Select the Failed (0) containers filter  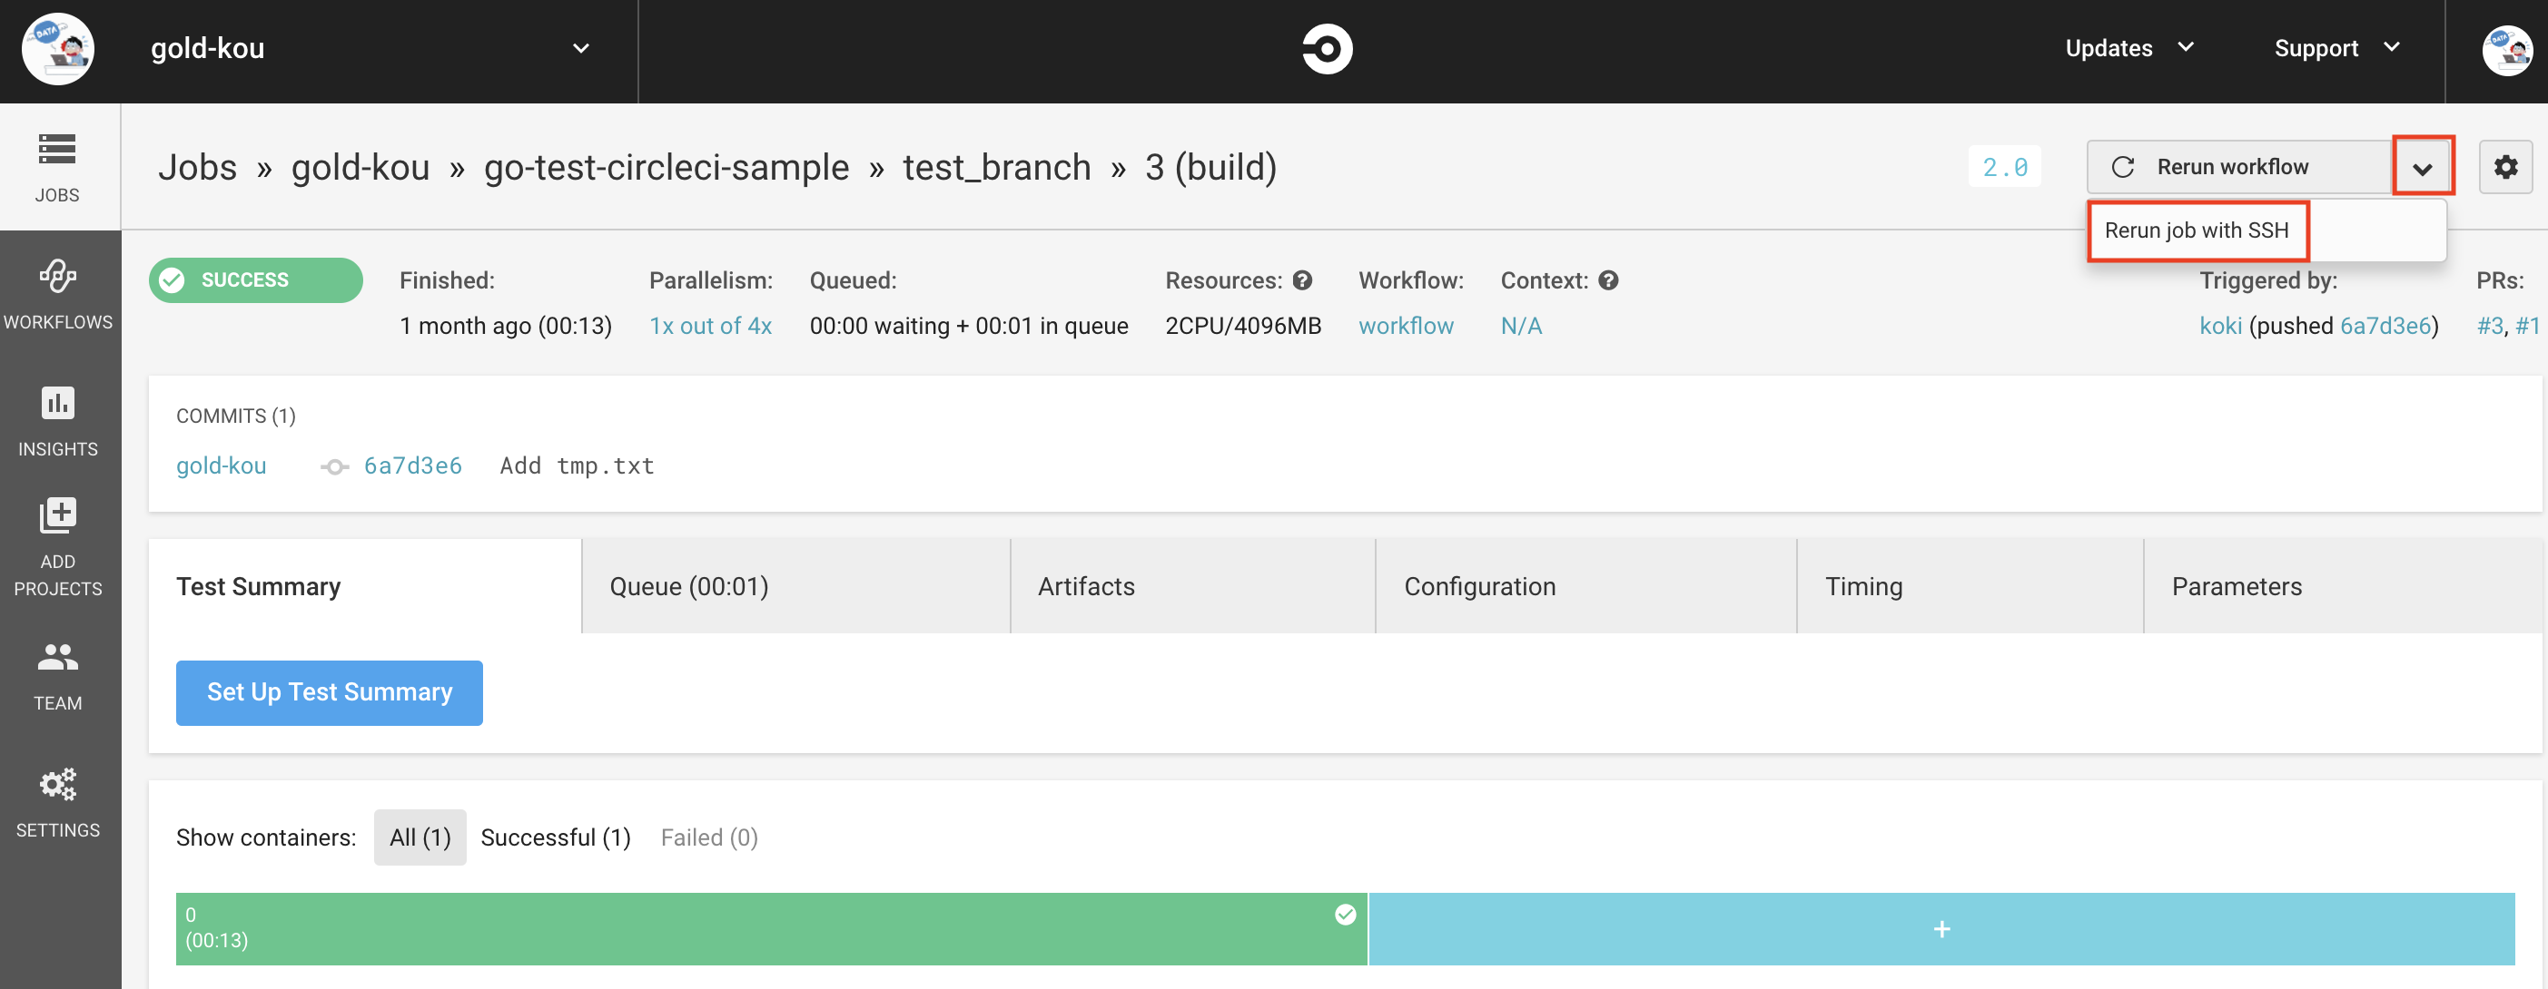(710, 837)
